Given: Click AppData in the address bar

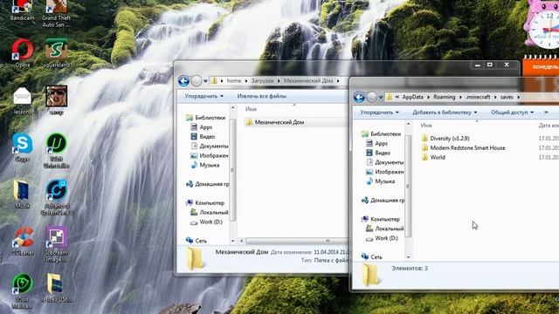Looking at the screenshot, I should [x=413, y=97].
